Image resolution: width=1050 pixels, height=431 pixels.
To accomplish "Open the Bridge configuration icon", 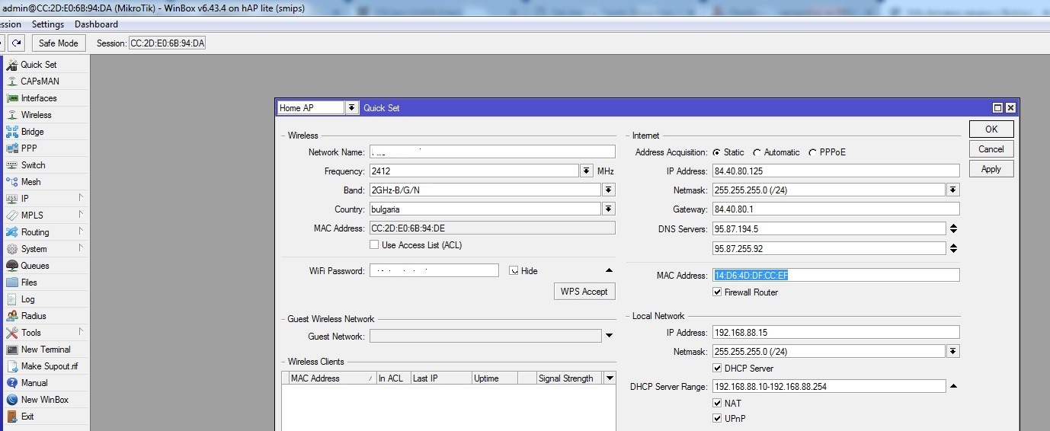I will tap(12, 132).
